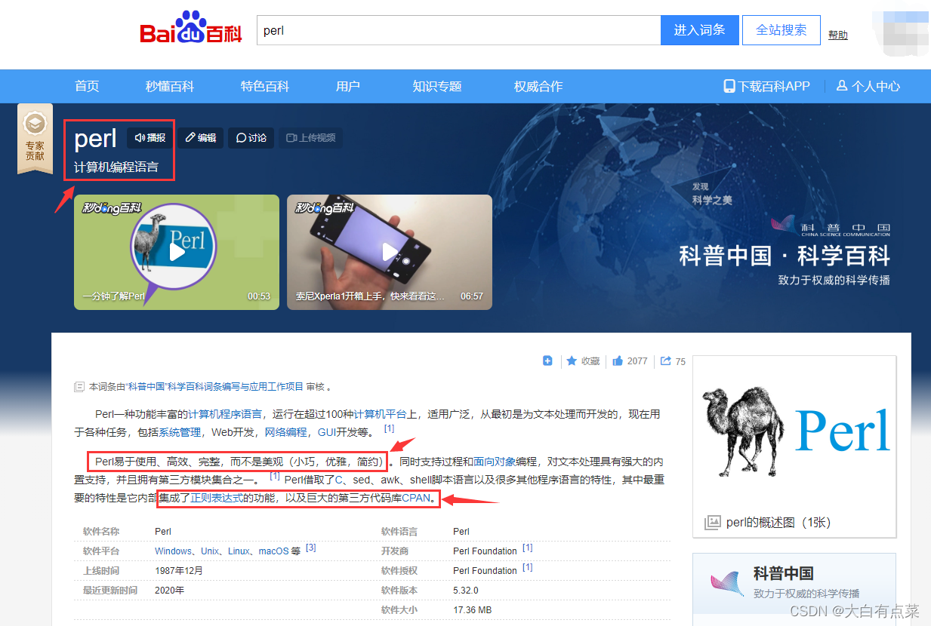The width and height of the screenshot is (931, 626).
Task: Click the 软件授权 label
Action: [x=399, y=571]
